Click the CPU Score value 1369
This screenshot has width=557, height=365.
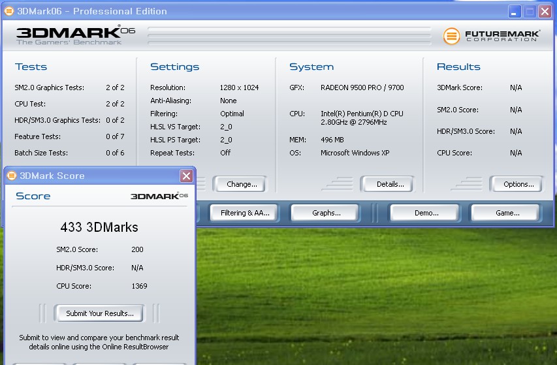[139, 286]
